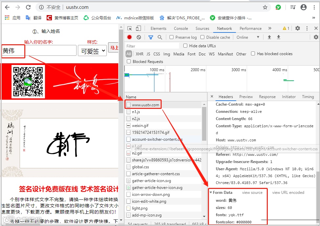Check Blocked Requests option
Screen dimensions: 320x226
(x=129, y=61)
